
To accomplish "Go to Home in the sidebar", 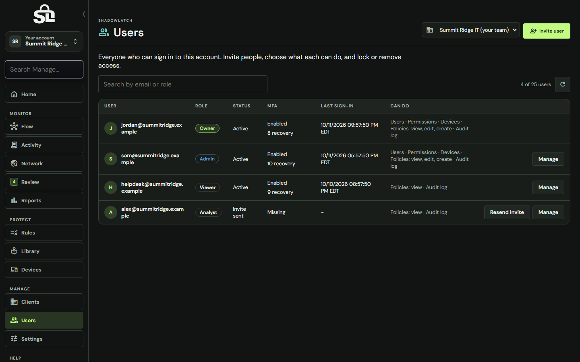I will pos(44,94).
